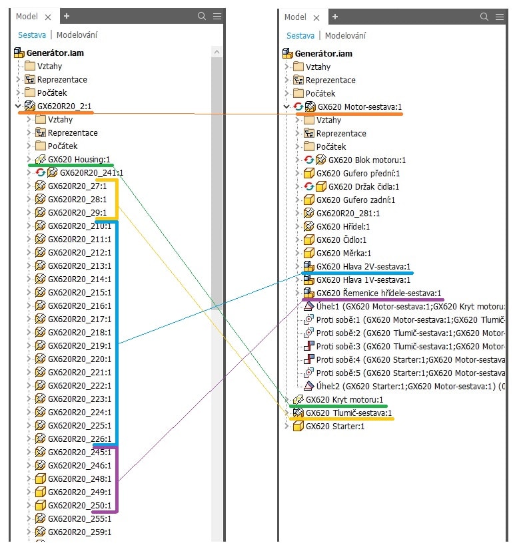Click update icon beside GX620 Motor-sestava:1
The width and height of the screenshot is (517, 553).
298,106
